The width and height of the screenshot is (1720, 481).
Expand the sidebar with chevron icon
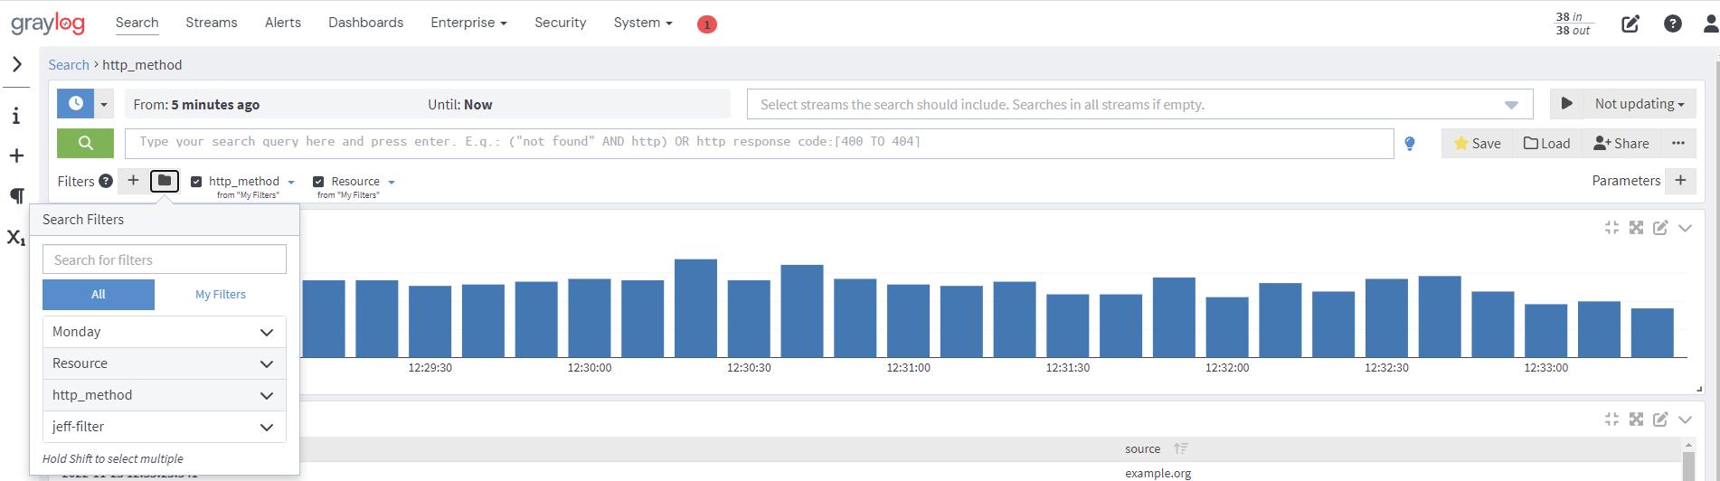[x=17, y=64]
